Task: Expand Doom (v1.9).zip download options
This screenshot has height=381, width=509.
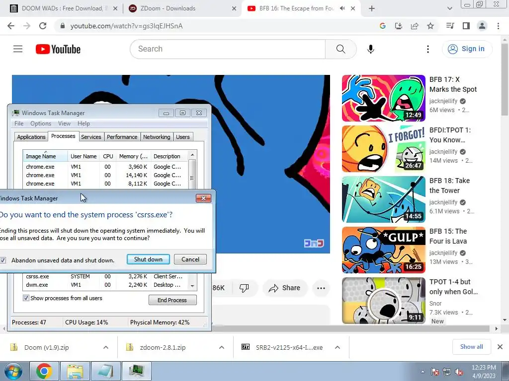Action: click(x=106, y=347)
